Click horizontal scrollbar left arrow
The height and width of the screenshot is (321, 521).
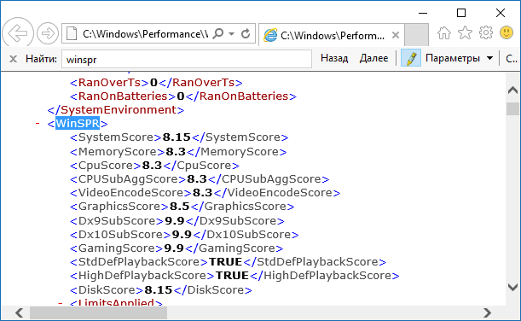20,312
